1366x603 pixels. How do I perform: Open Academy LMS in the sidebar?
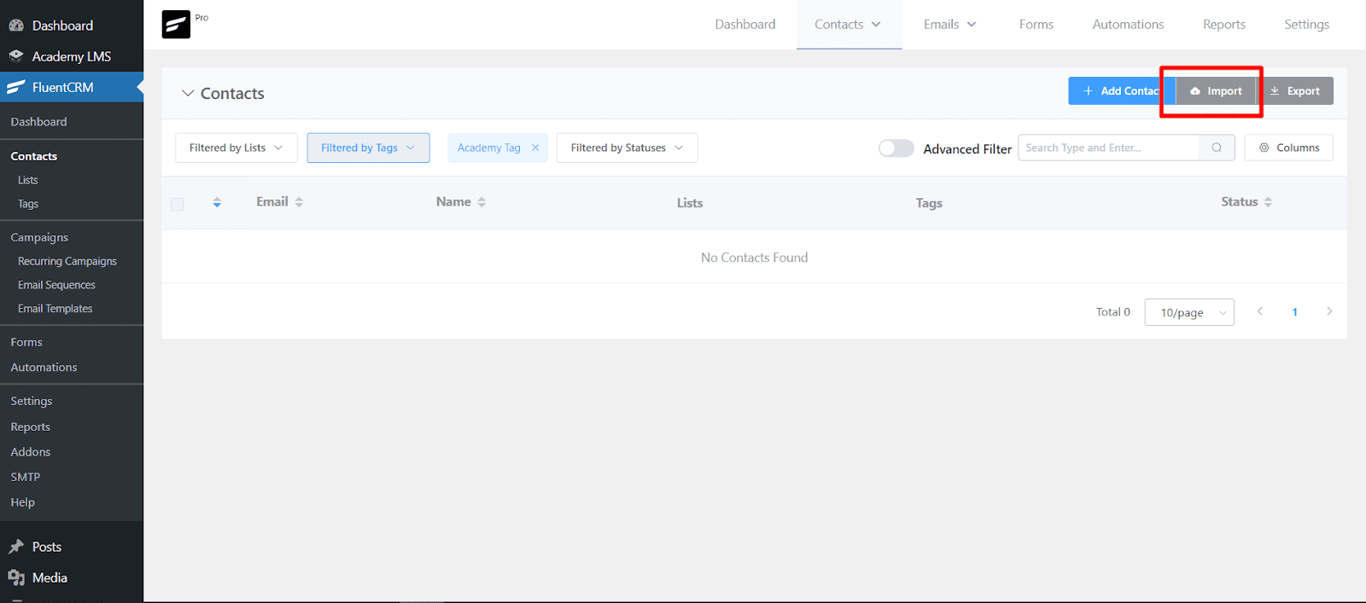click(71, 56)
